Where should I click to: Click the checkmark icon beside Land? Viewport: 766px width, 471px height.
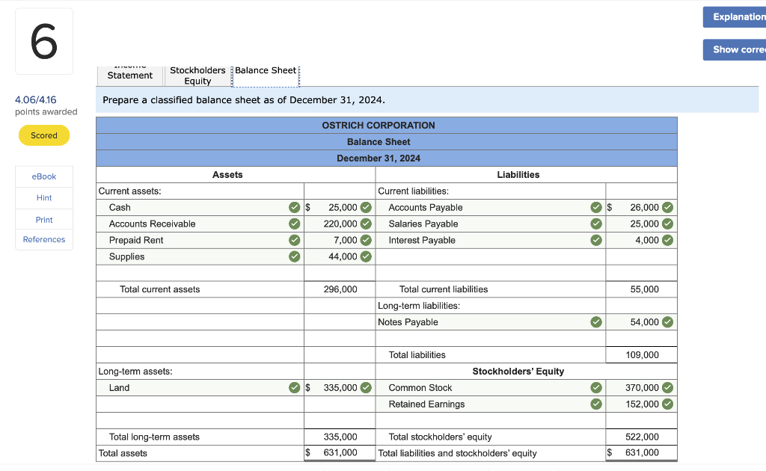point(295,387)
